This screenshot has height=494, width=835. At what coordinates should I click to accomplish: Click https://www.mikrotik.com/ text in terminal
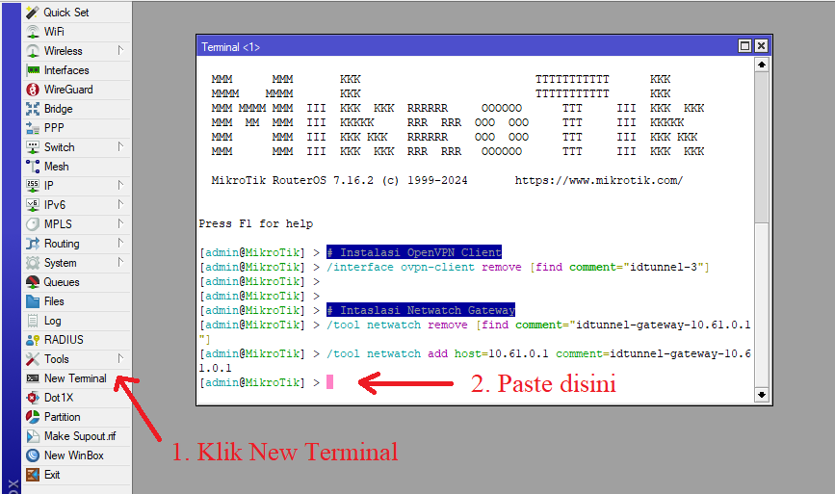(x=598, y=180)
